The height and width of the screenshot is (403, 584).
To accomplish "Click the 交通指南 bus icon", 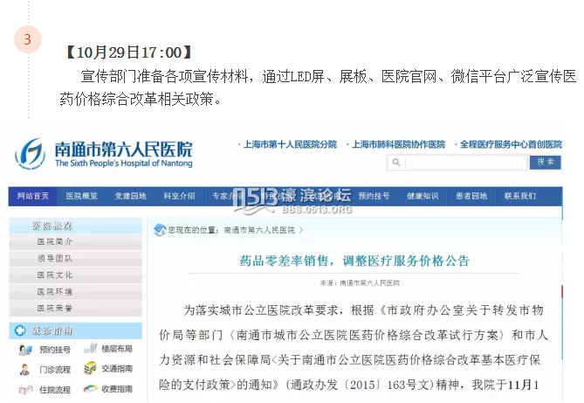I will click(90, 370).
